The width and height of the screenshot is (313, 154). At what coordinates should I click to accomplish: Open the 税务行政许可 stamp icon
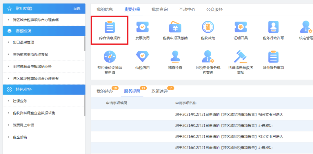pos(273,27)
